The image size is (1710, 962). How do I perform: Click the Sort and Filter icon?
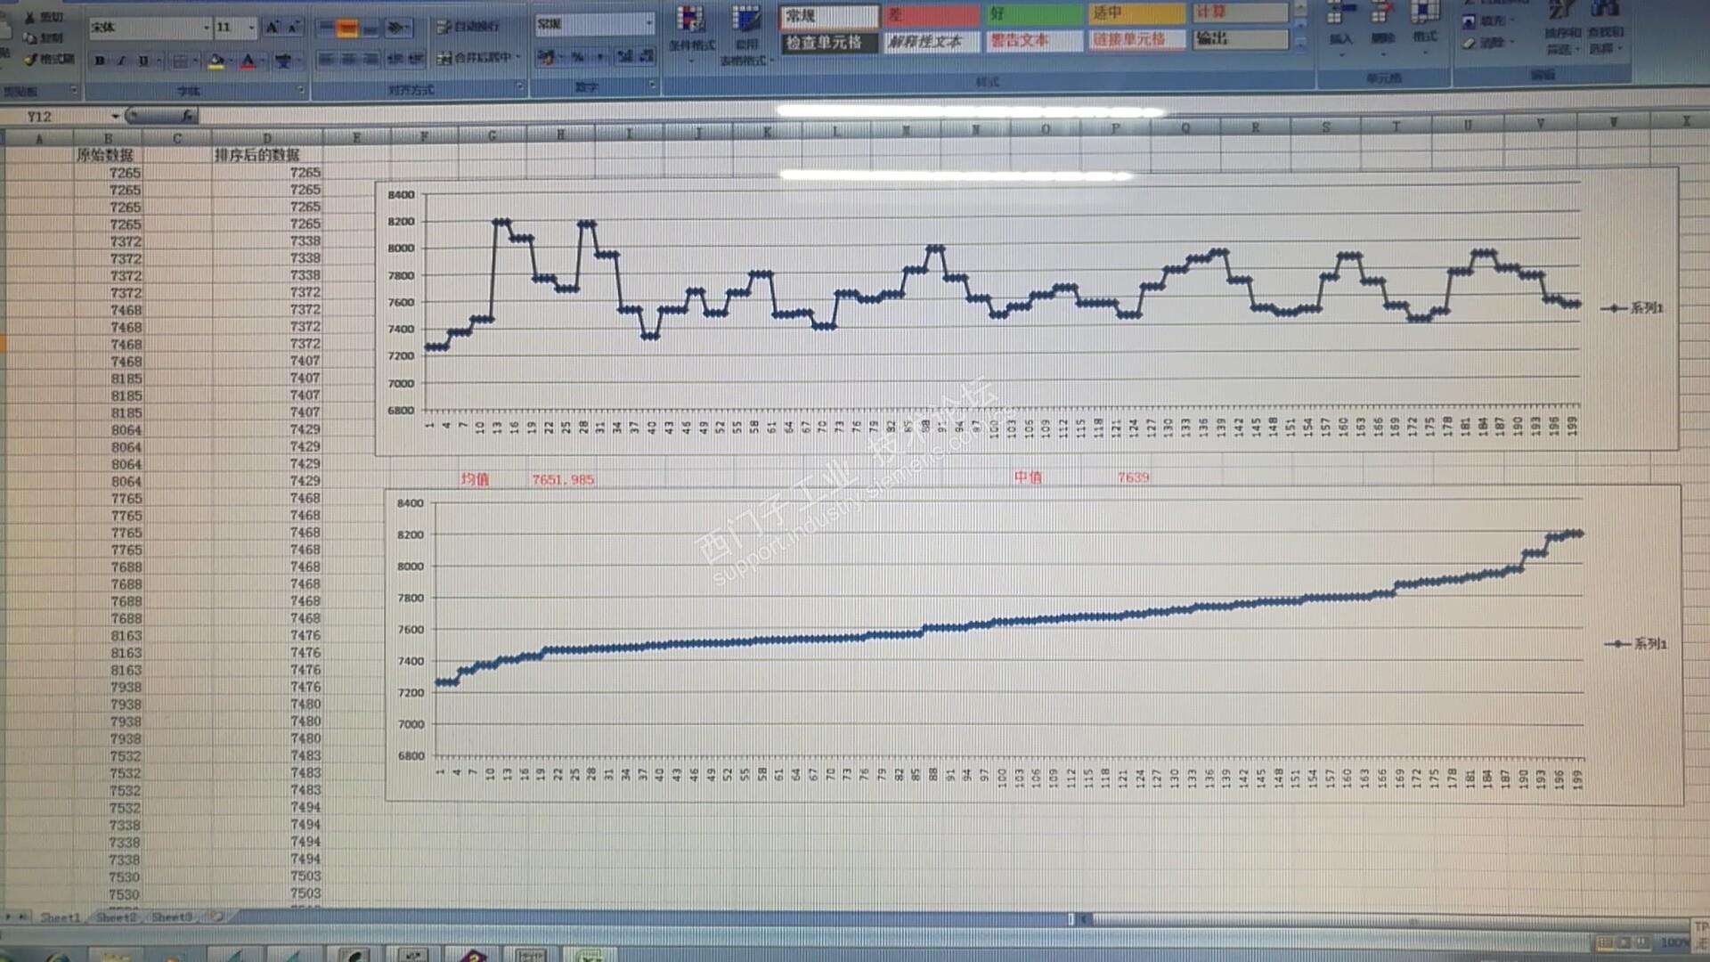click(x=1562, y=12)
